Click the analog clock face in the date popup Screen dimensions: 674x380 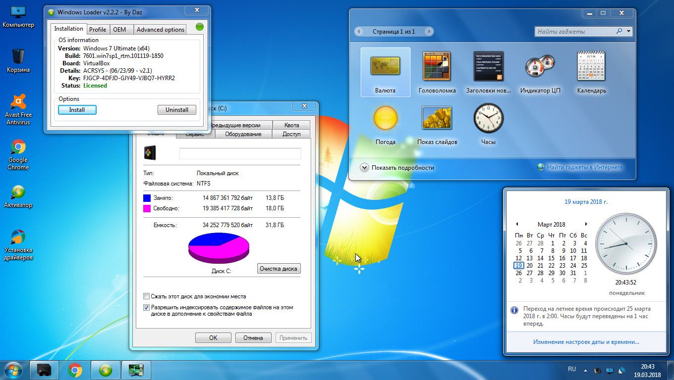[x=626, y=244]
